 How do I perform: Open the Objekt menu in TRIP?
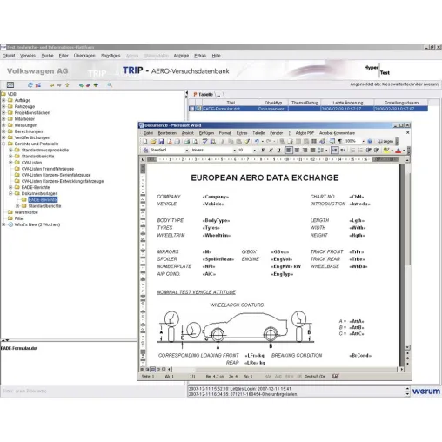pyautogui.click(x=9, y=56)
